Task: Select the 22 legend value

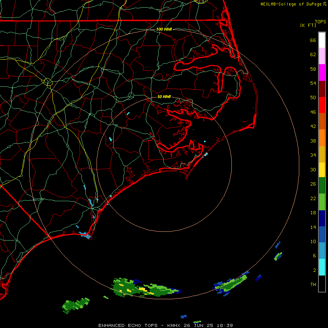Action: pos(313,198)
